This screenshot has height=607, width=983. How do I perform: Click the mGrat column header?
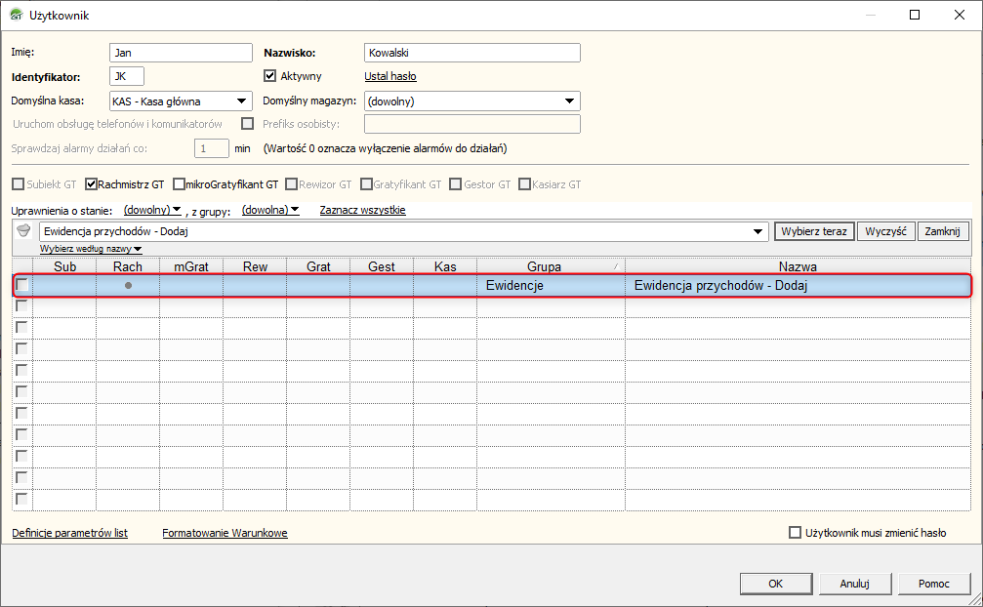click(x=191, y=266)
